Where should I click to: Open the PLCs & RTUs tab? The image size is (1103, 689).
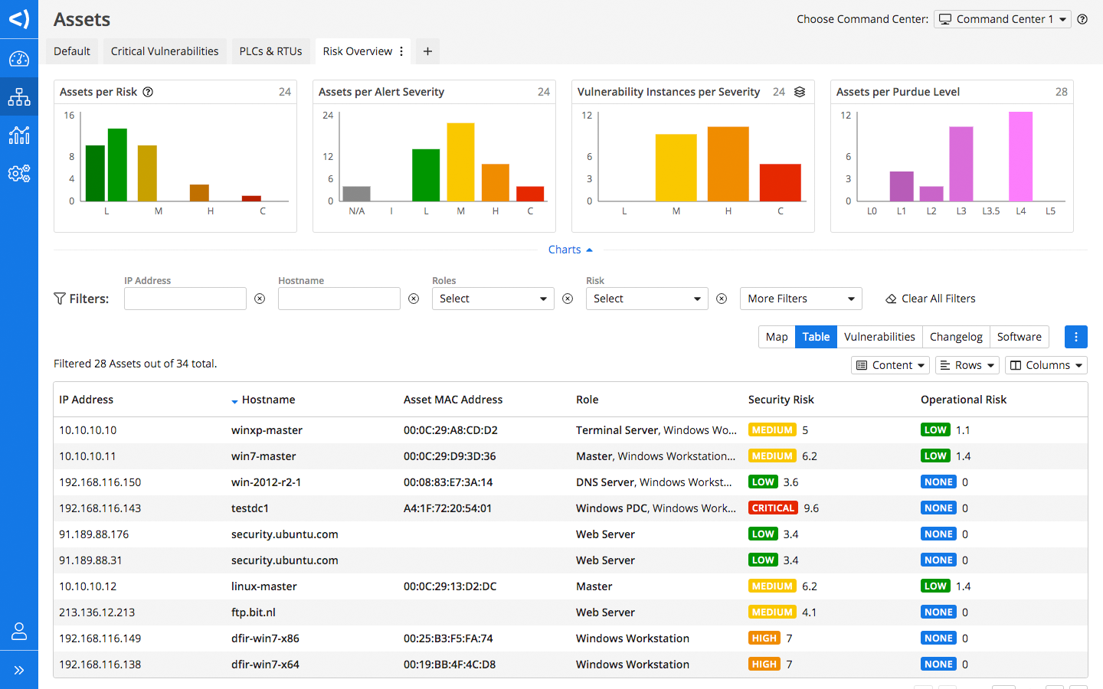270,51
